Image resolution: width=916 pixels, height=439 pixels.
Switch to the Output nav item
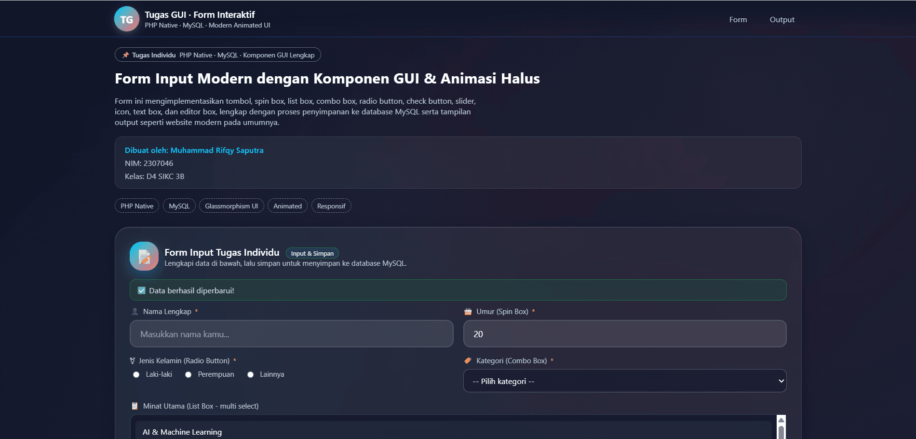[781, 19]
